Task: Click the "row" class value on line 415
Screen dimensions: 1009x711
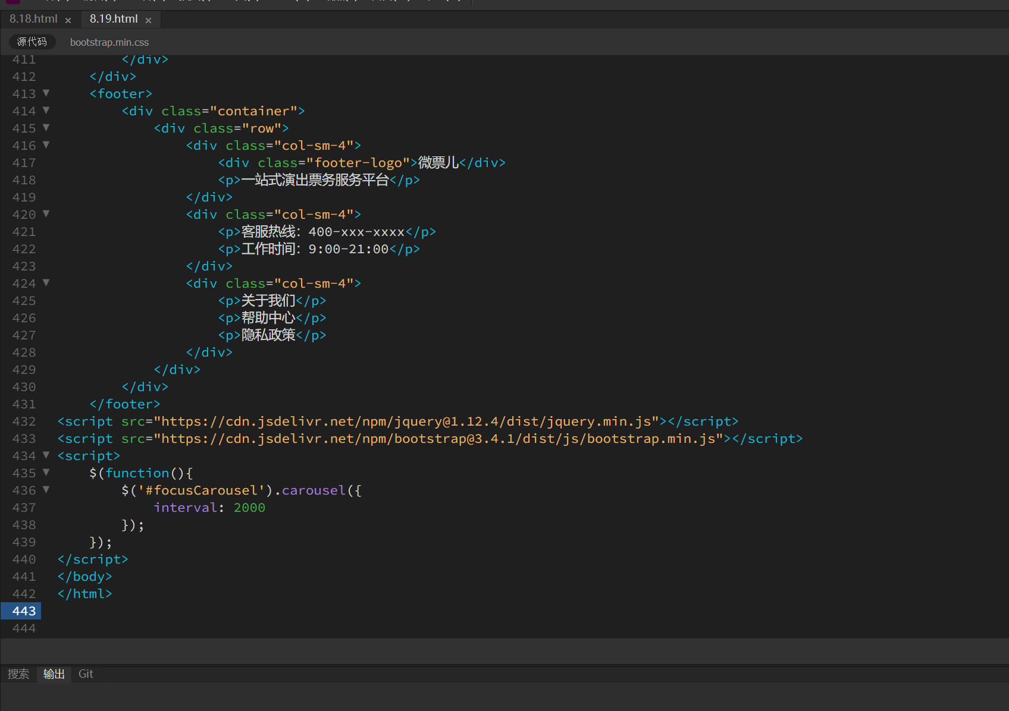Action: tap(262, 128)
